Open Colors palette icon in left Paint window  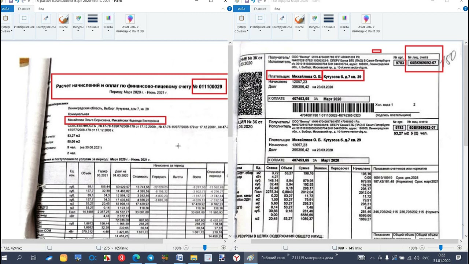[x=108, y=18]
